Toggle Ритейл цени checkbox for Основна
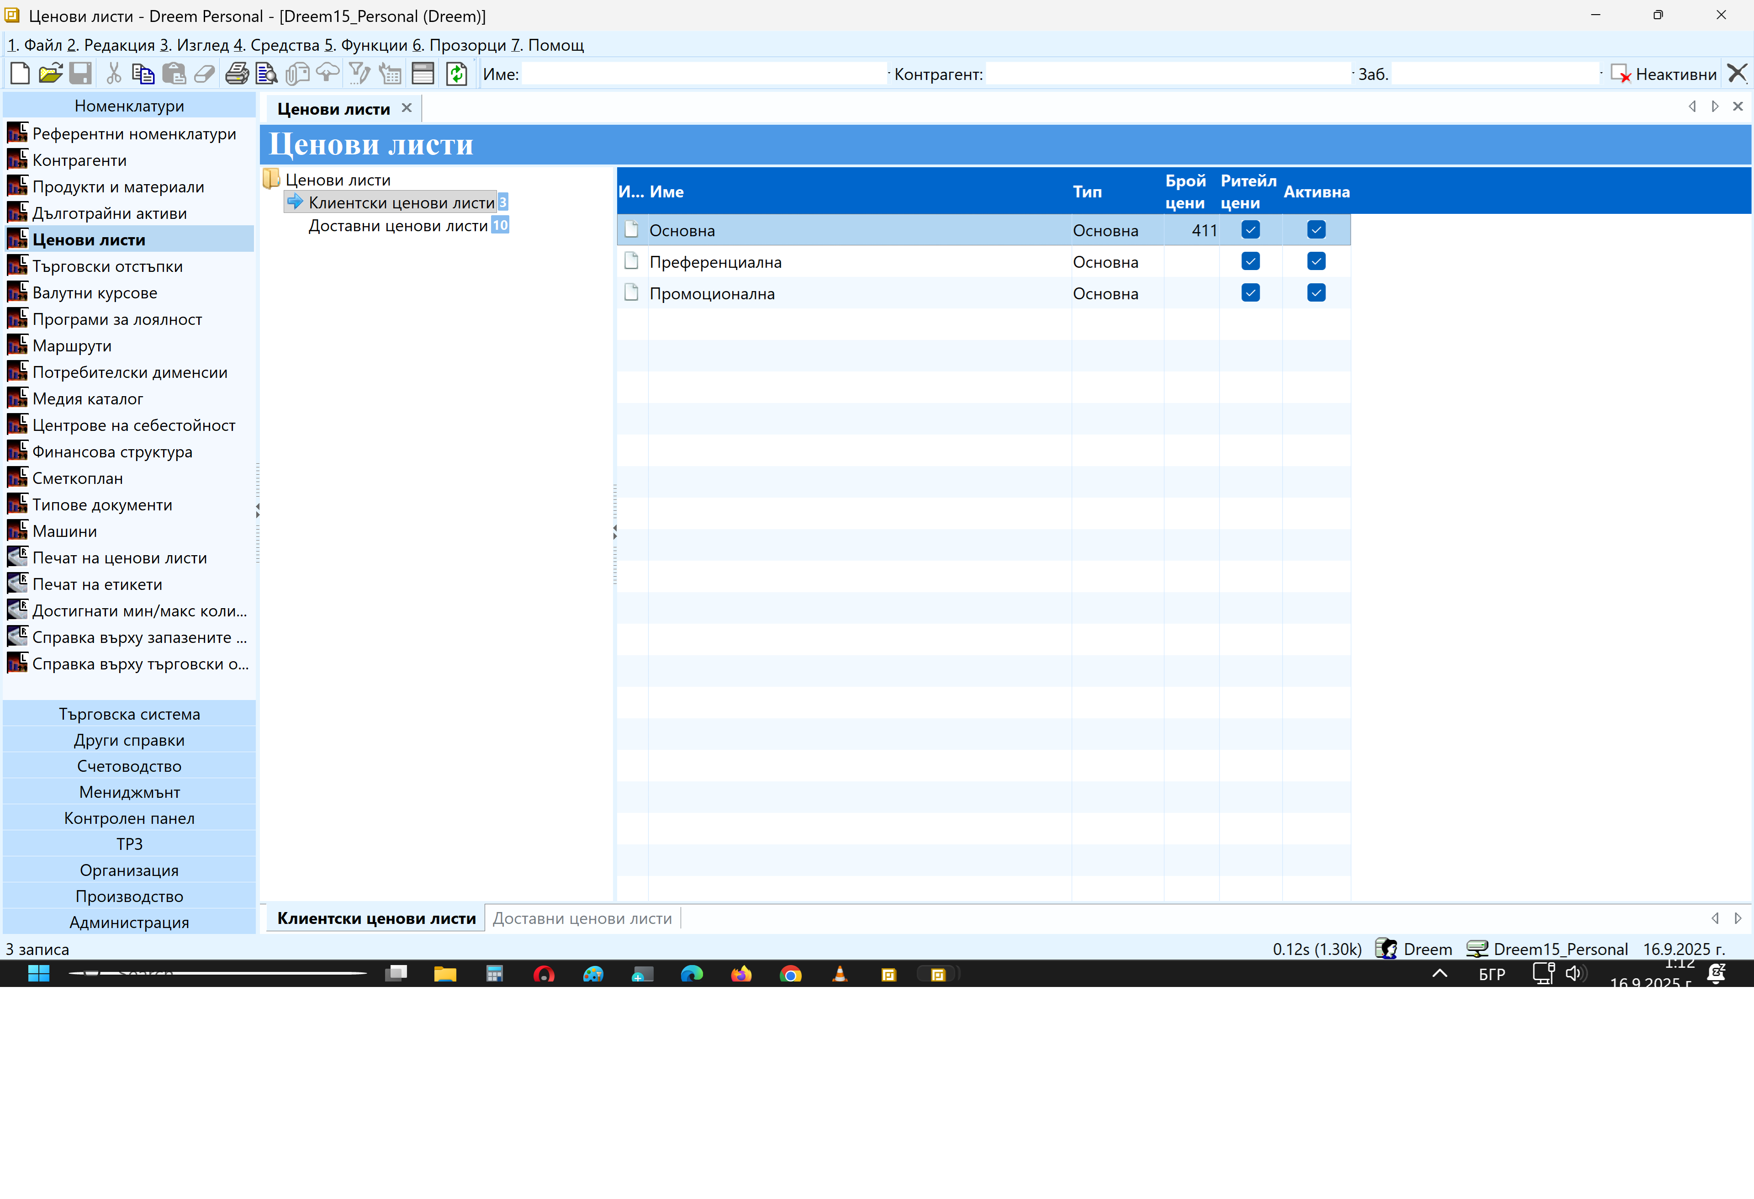Image resolution: width=1754 pixels, height=1199 pixels. (1251, 229)
